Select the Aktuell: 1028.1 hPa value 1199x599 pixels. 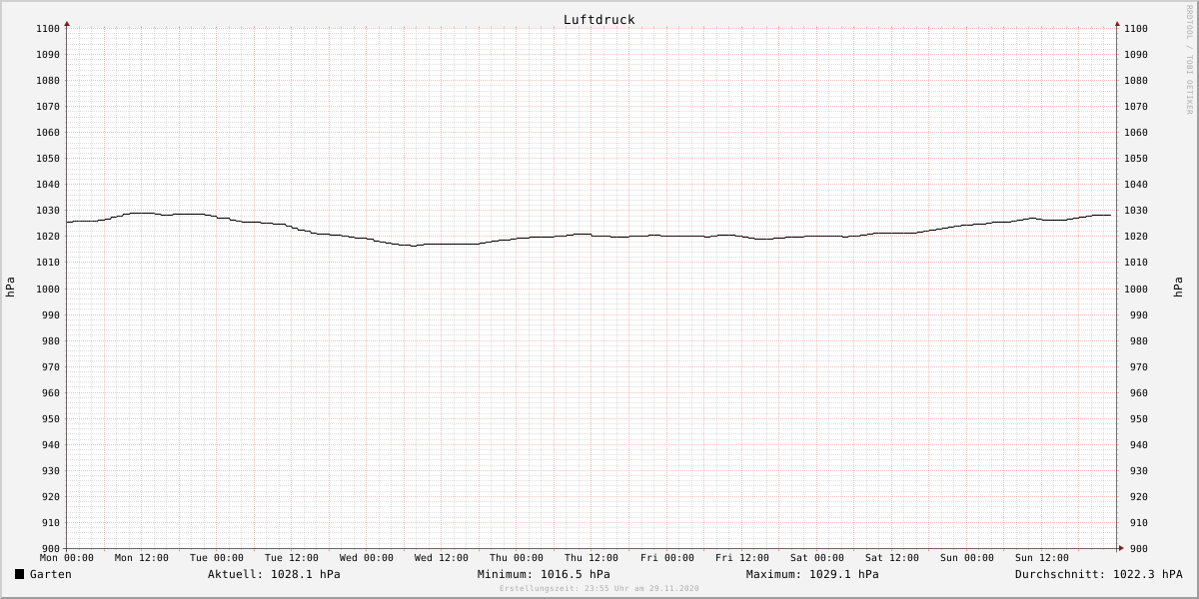coord(274,574)
